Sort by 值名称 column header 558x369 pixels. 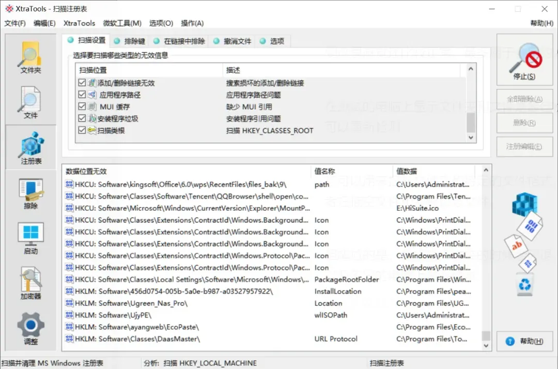click(352, 171)
